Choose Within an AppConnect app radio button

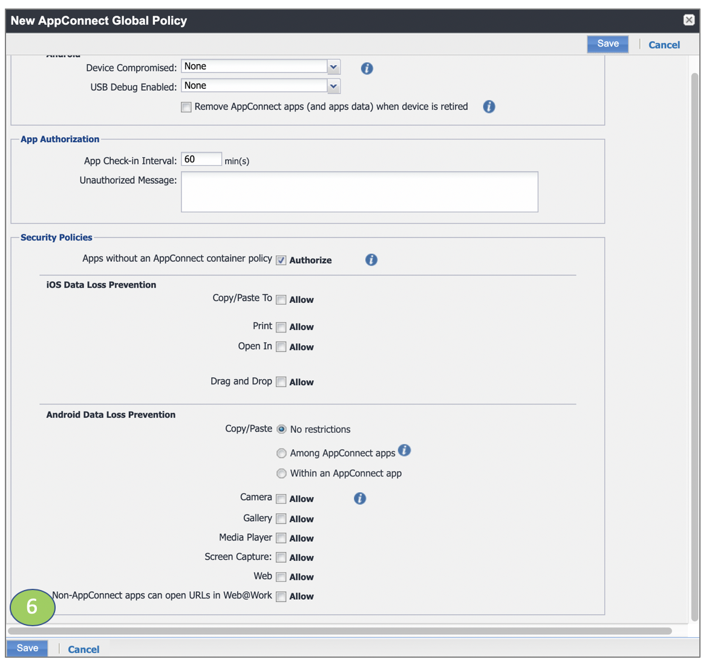coord(281,474)
